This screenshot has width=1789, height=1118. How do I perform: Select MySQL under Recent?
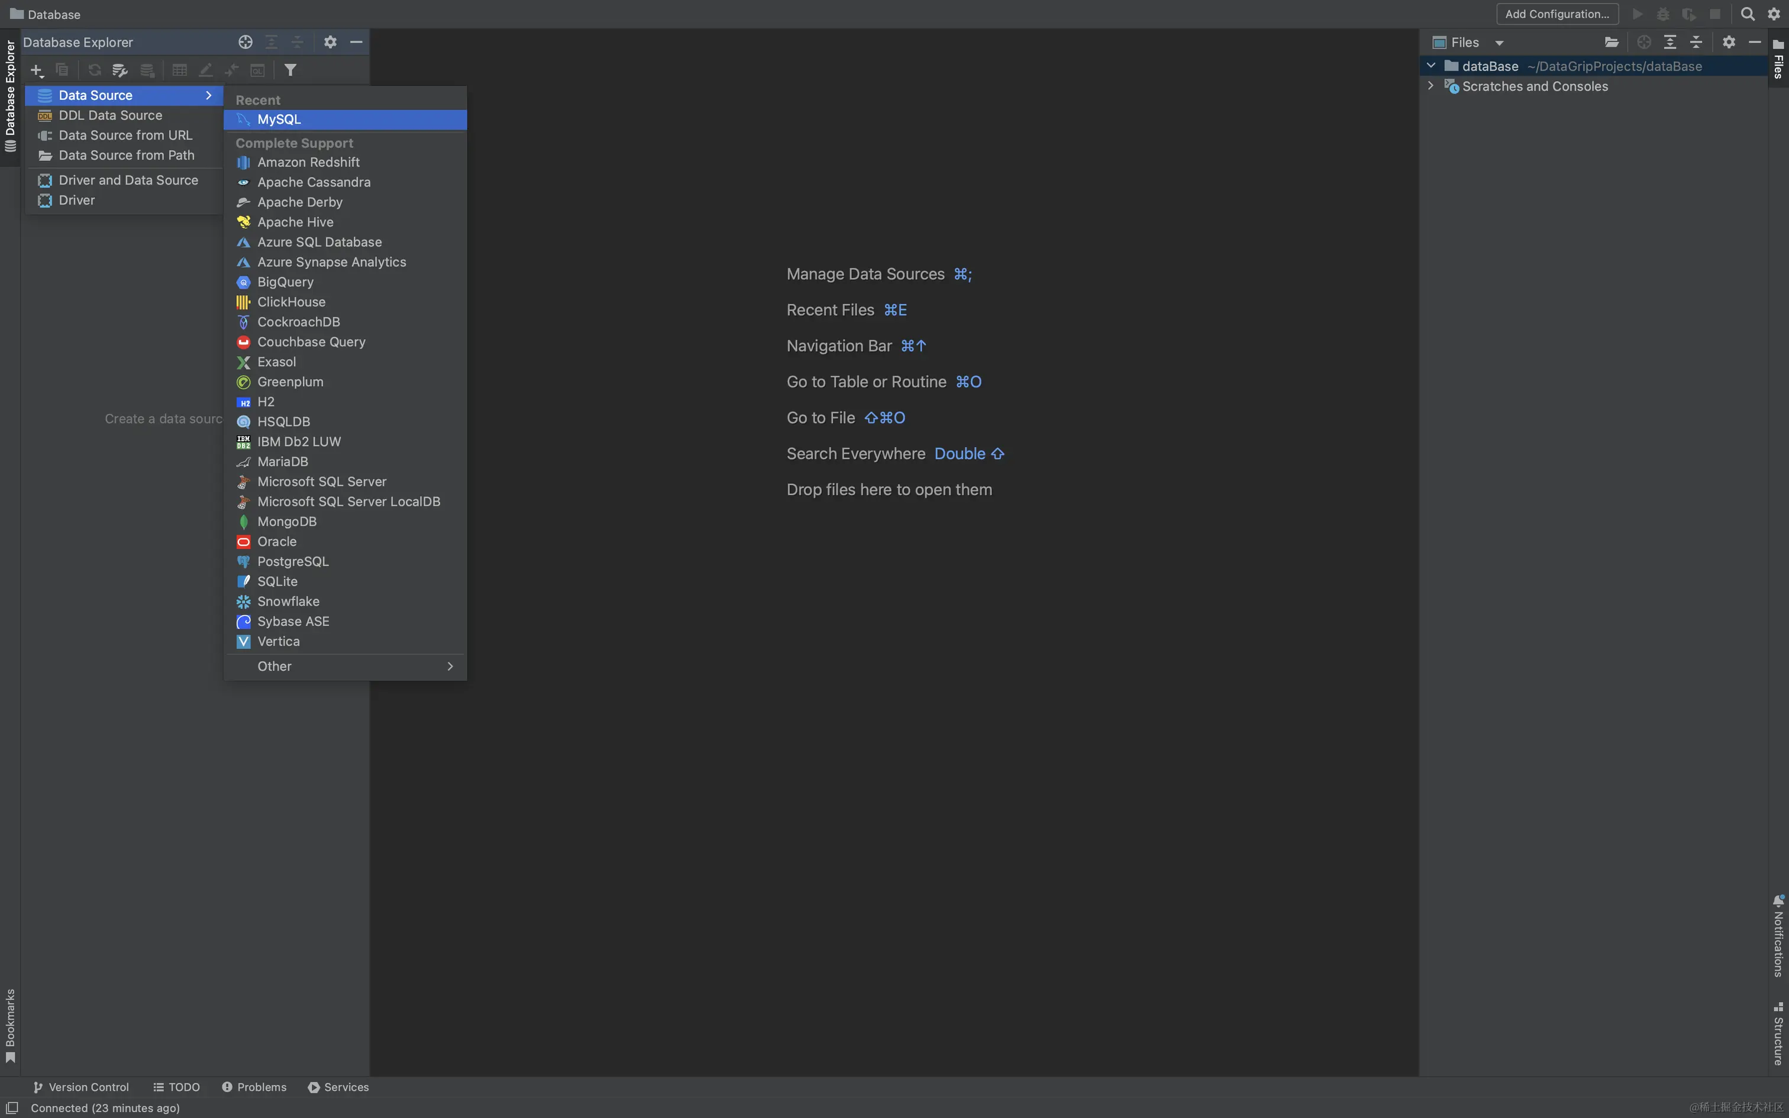345,119
